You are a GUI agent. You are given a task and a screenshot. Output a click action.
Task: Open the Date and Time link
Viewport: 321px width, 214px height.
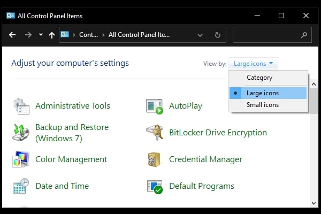click(x=62, y=186)
